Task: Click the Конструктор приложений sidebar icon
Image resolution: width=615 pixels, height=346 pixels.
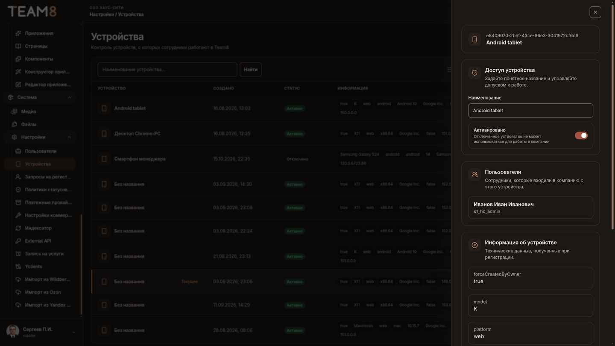Action: point(18,72)
